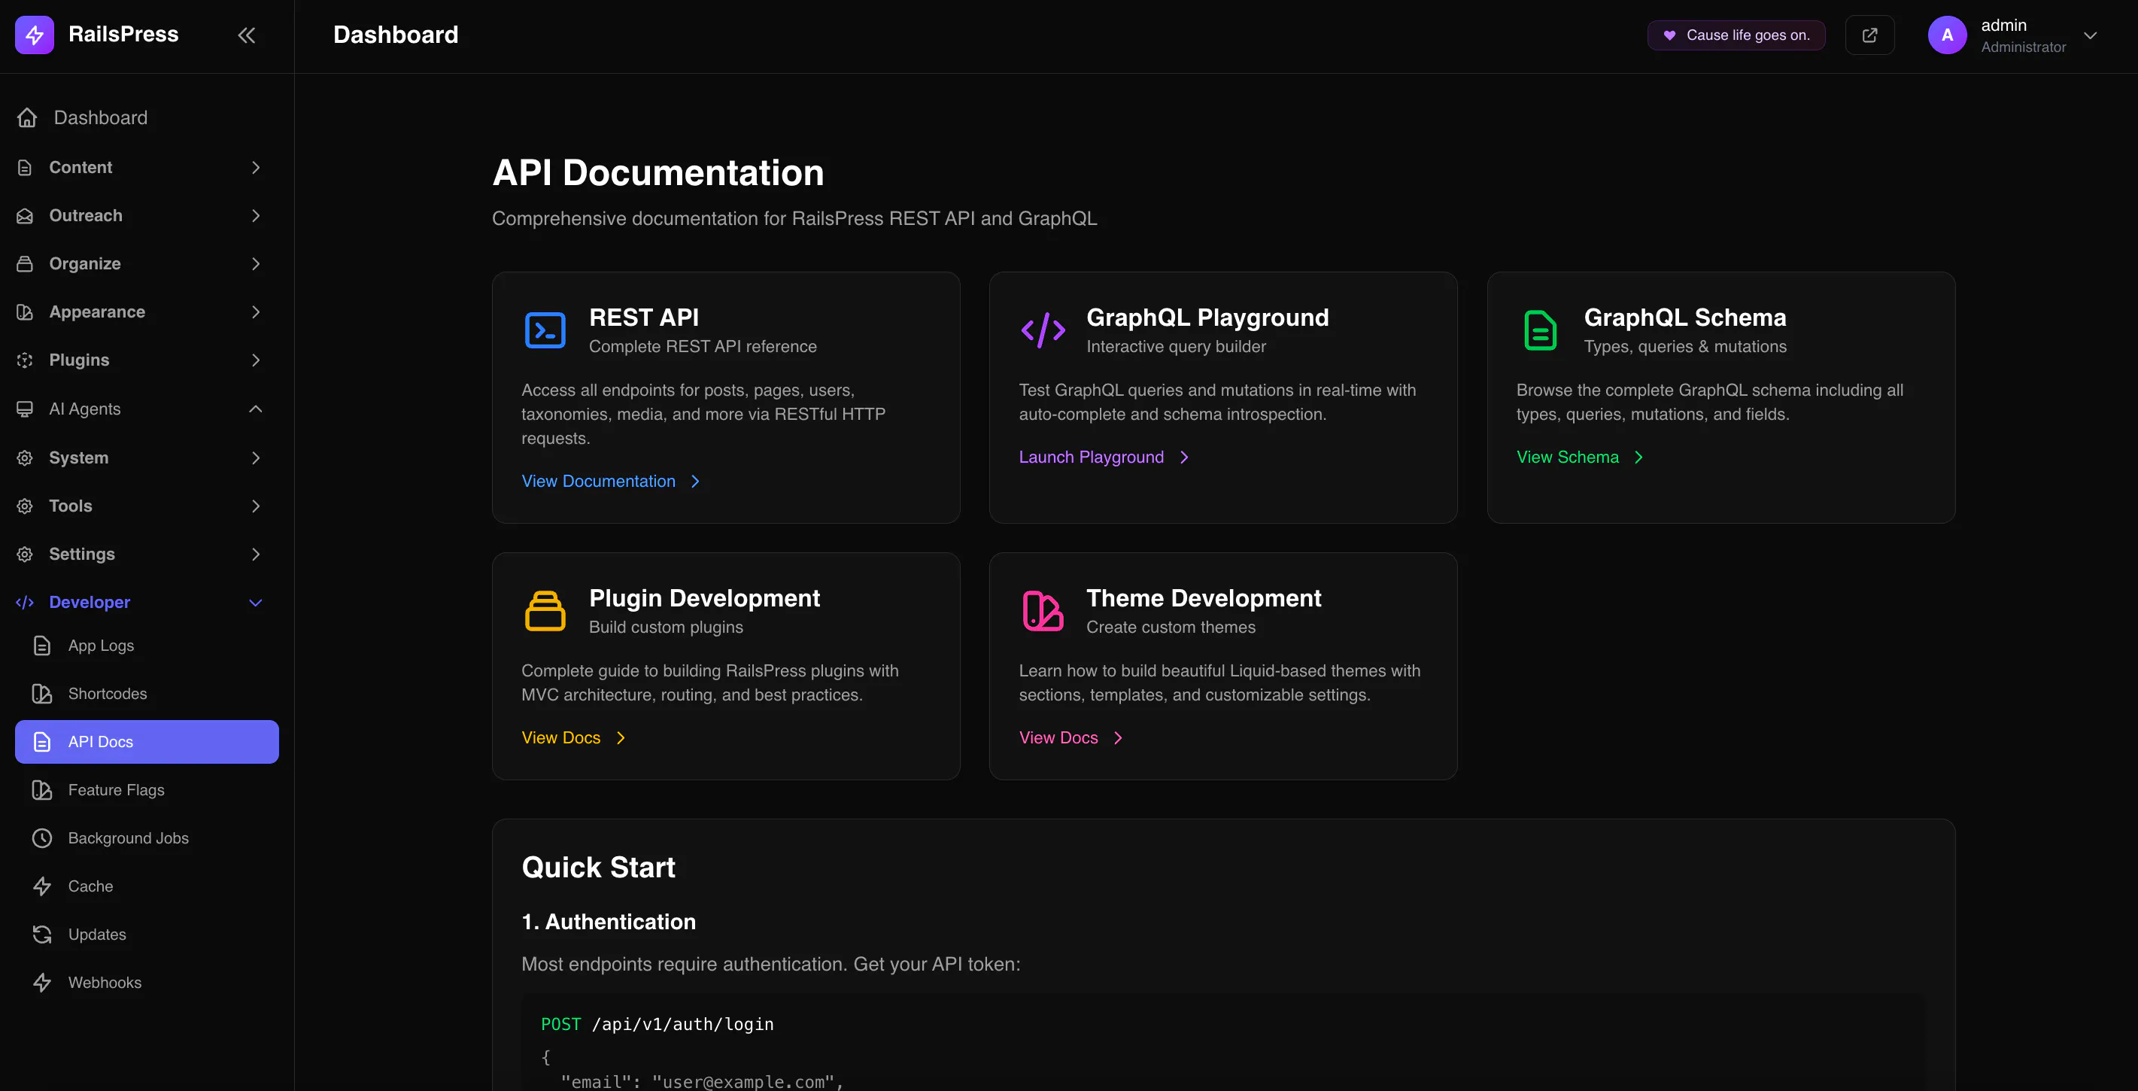Click the Administrator role label
The height and width of the screenshot is (1091, 2138).
click(2024, 47)
